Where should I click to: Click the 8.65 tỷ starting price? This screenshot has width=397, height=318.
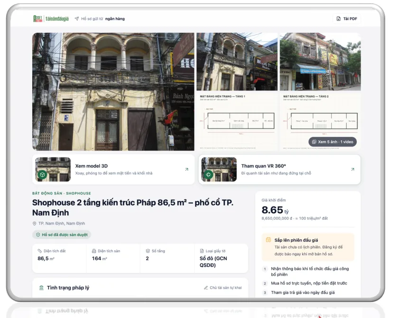[x=275, y=210]
